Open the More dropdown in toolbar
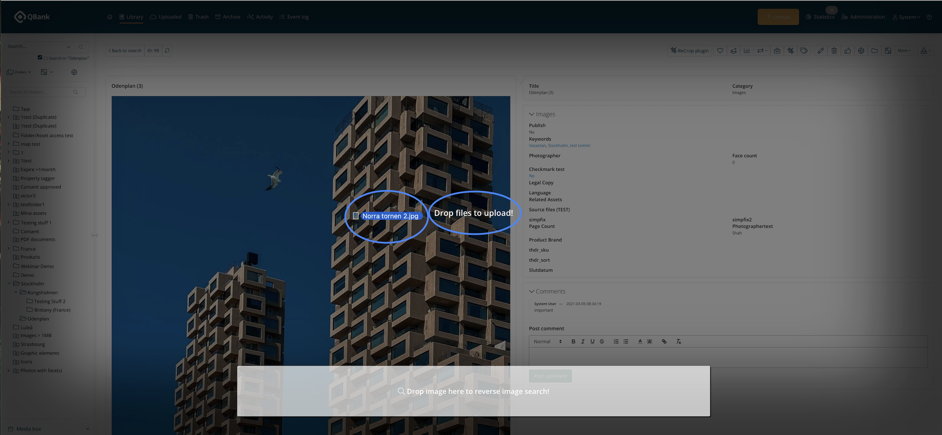The height and width of the screenshot is (435, 942). [x=904, y=51]
